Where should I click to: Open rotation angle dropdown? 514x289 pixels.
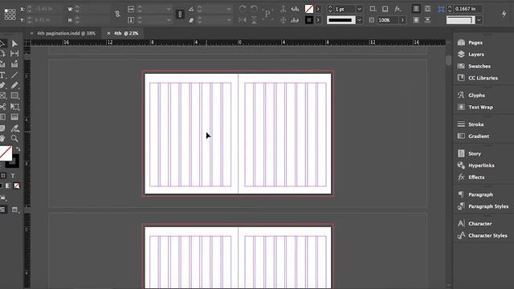pyautogui.click(x=228, y=9)
